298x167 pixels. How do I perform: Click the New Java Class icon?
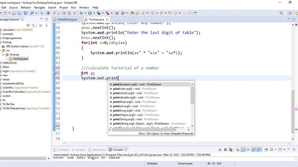click(123, 13)
